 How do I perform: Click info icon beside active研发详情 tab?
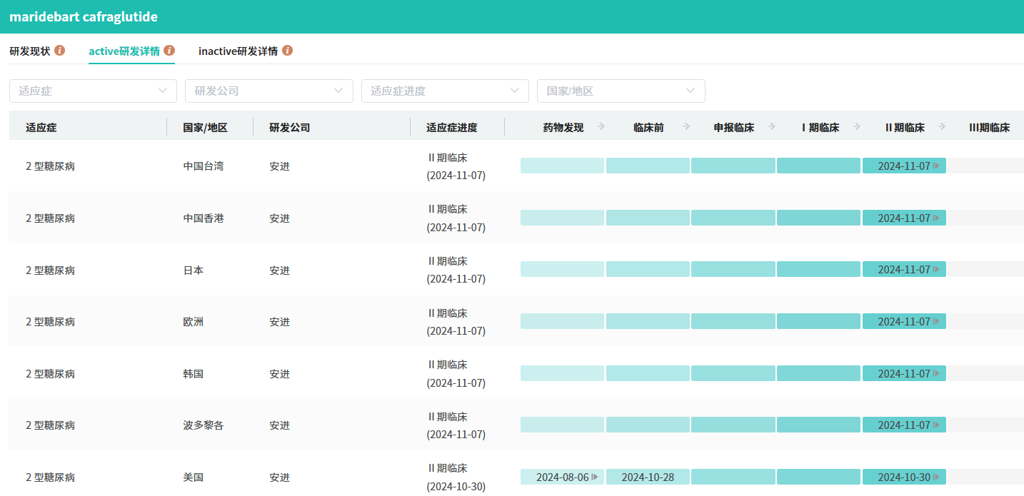tap(169, 51)
